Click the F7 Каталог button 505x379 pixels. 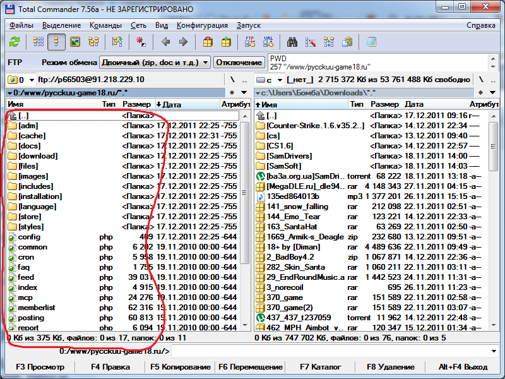point(321,367)
